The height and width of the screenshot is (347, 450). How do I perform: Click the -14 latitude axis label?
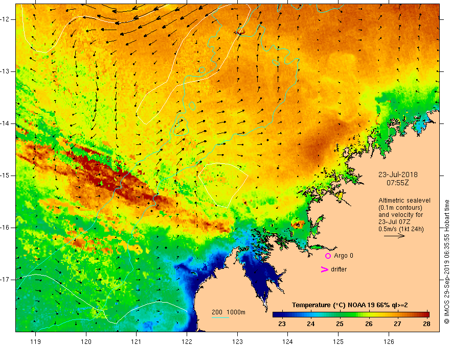(x=5, y=123)
